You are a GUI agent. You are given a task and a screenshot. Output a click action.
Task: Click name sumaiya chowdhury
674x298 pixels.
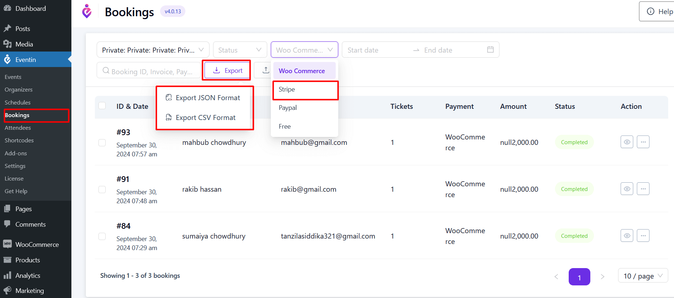214,236
